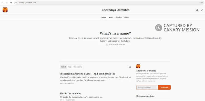Open the About tab
Screen dimensions: 205x101
pos(127,17)
